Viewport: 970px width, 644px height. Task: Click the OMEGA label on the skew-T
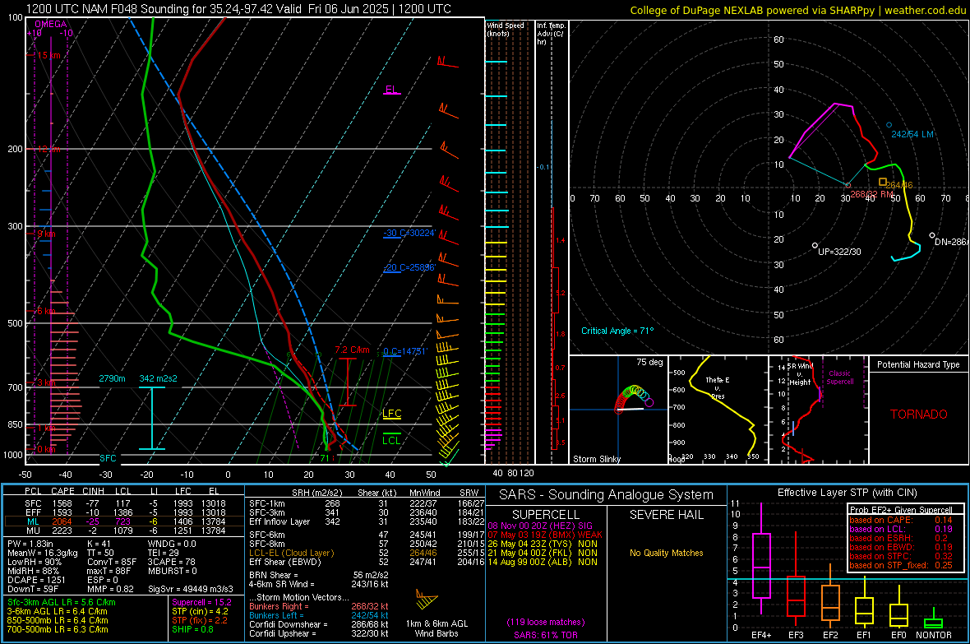(x=51, y=24)
